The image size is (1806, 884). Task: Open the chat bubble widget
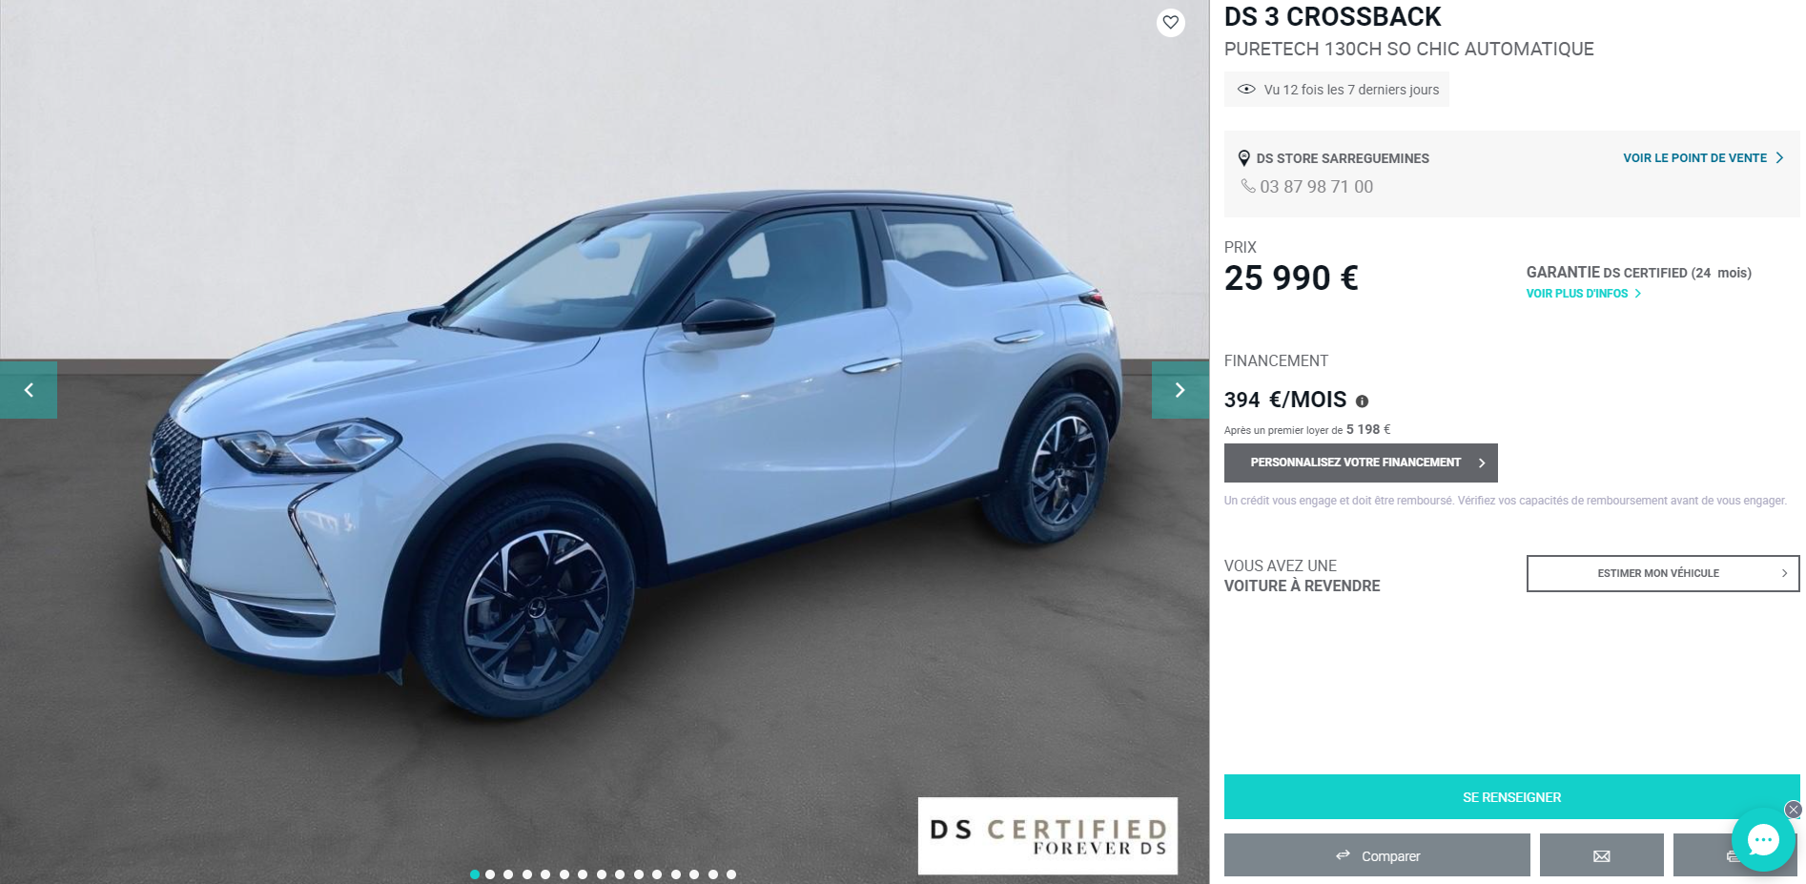[x=1763, y=840]
